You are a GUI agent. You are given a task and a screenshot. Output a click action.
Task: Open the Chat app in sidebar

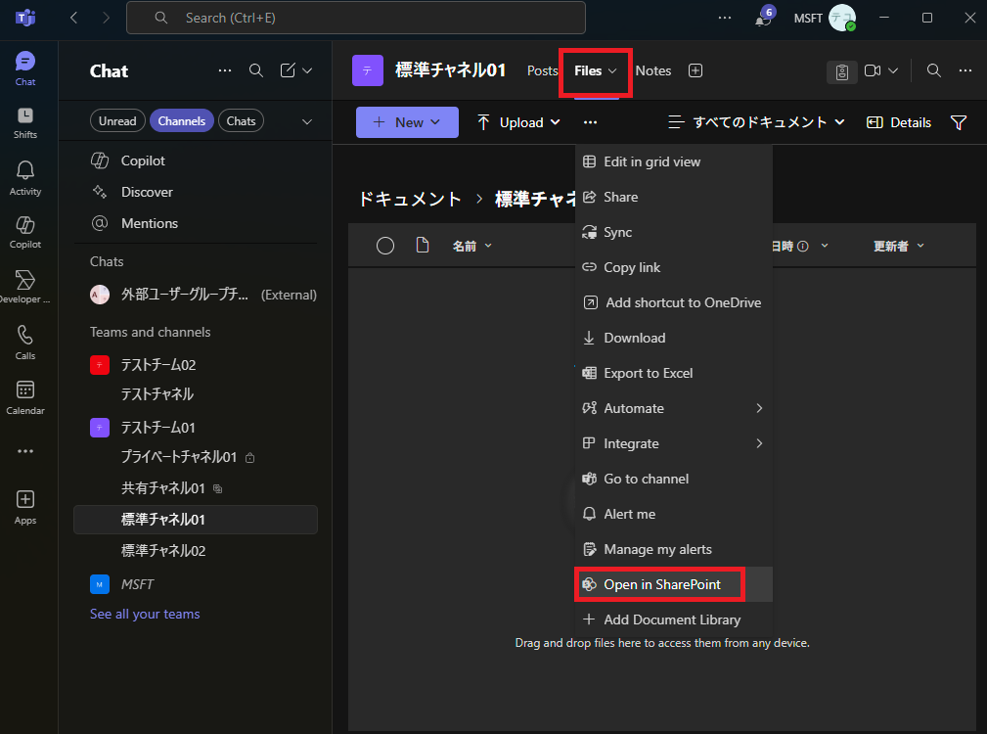coord(25,69)
